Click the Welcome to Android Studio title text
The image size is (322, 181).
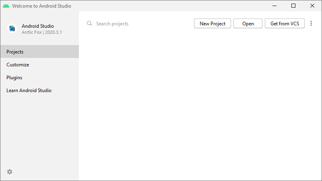[x=42, y=6]
